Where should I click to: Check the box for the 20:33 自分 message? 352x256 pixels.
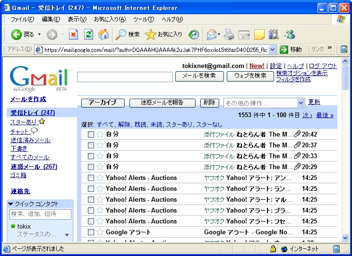[x=91, y=156]
